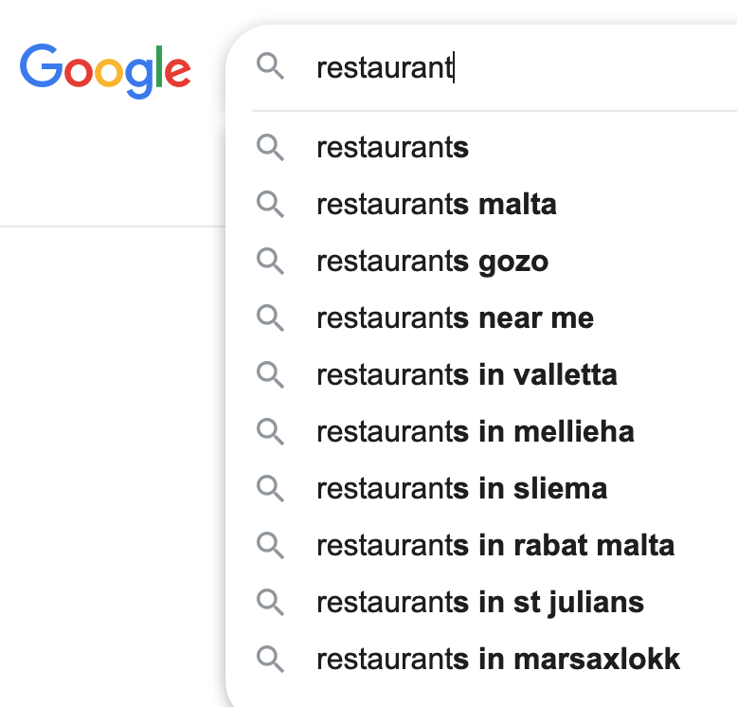Click magnifier icon beside 'restaurants near me'

(270, 318)
